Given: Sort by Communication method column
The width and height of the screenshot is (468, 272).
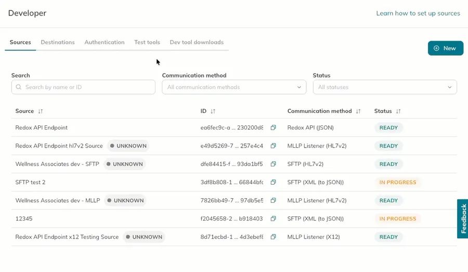Looking at the screenshot, I should (358, 111).
